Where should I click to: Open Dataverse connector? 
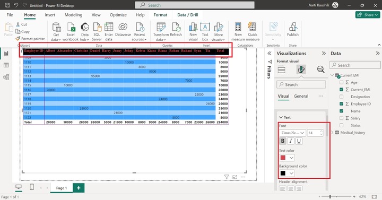pos(123,30)
